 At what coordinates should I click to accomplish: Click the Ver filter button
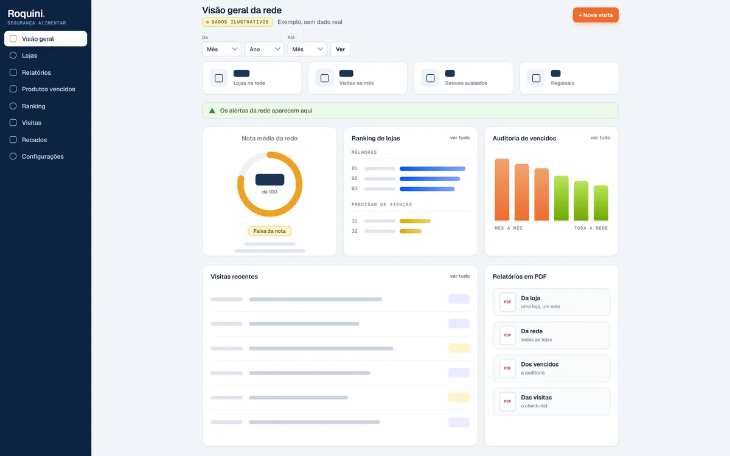tap(341, 49)
